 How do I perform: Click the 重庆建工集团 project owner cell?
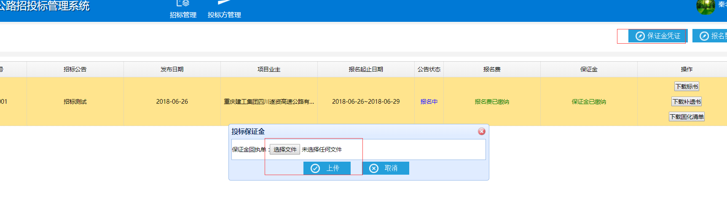(x=269, y=102)
